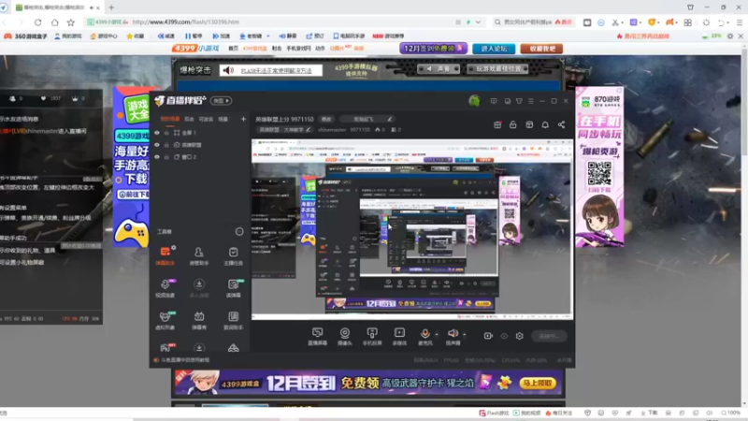
Task: Open stream settings gear icon
Action: 520,336
